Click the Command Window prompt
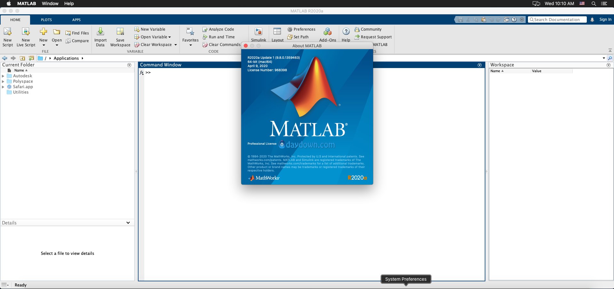The image size is (614, 289). click(148, 72)
